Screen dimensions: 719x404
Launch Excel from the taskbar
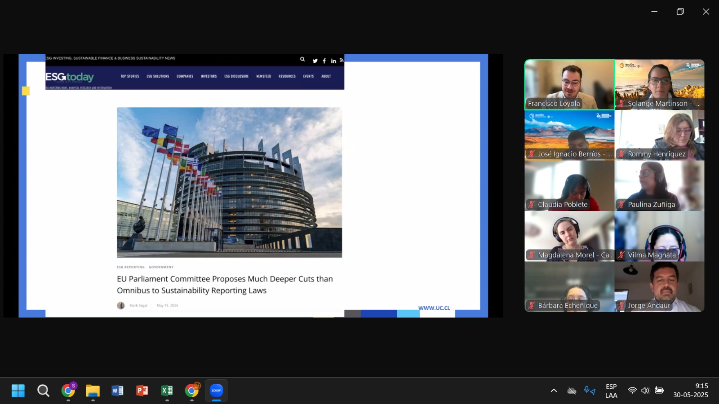pos(167,391)
